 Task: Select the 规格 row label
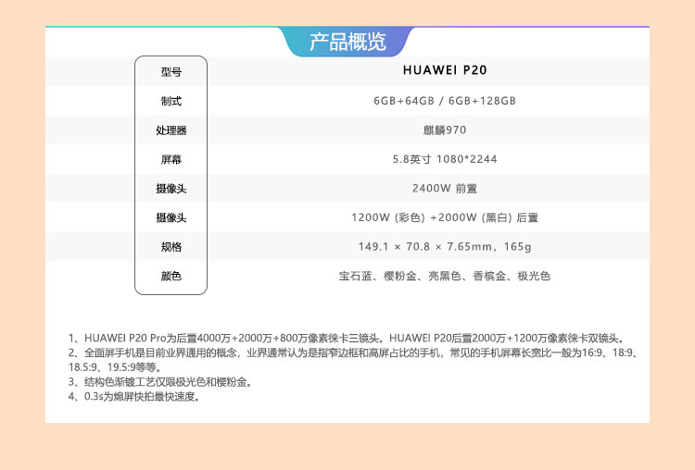171,247
